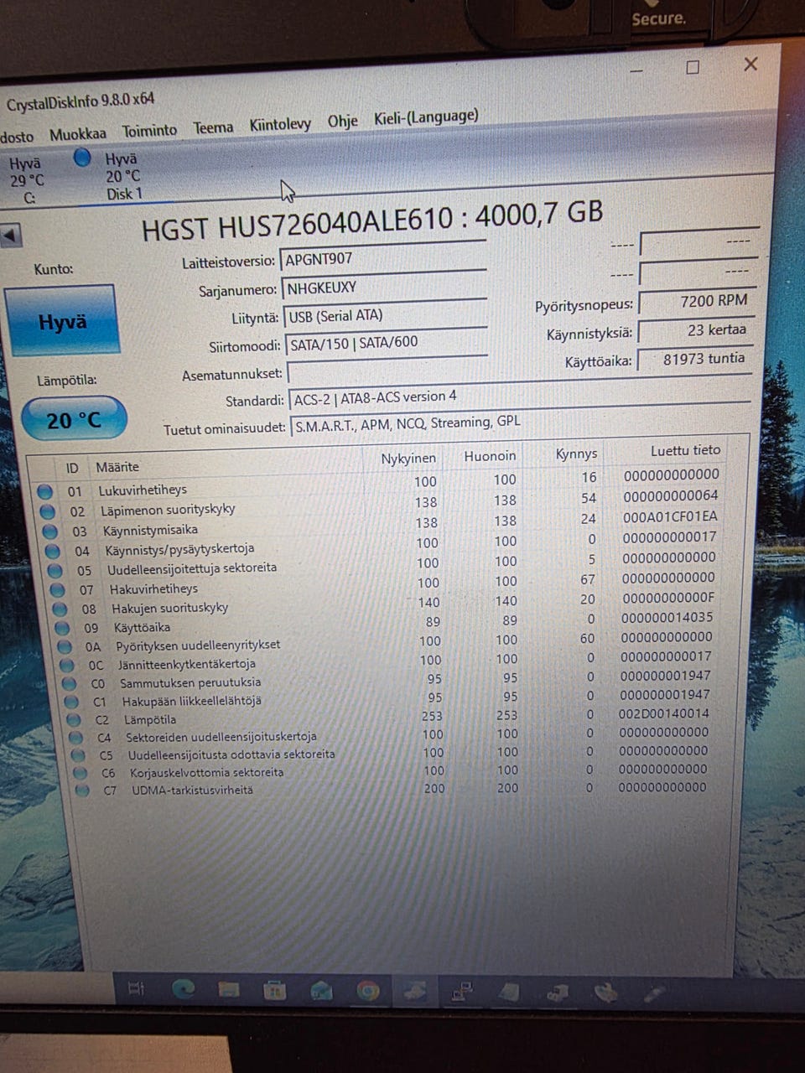Viewport: 805px width, 1073px height.
Task: Switch to the C: drive tab
Action: click(28, 180)
